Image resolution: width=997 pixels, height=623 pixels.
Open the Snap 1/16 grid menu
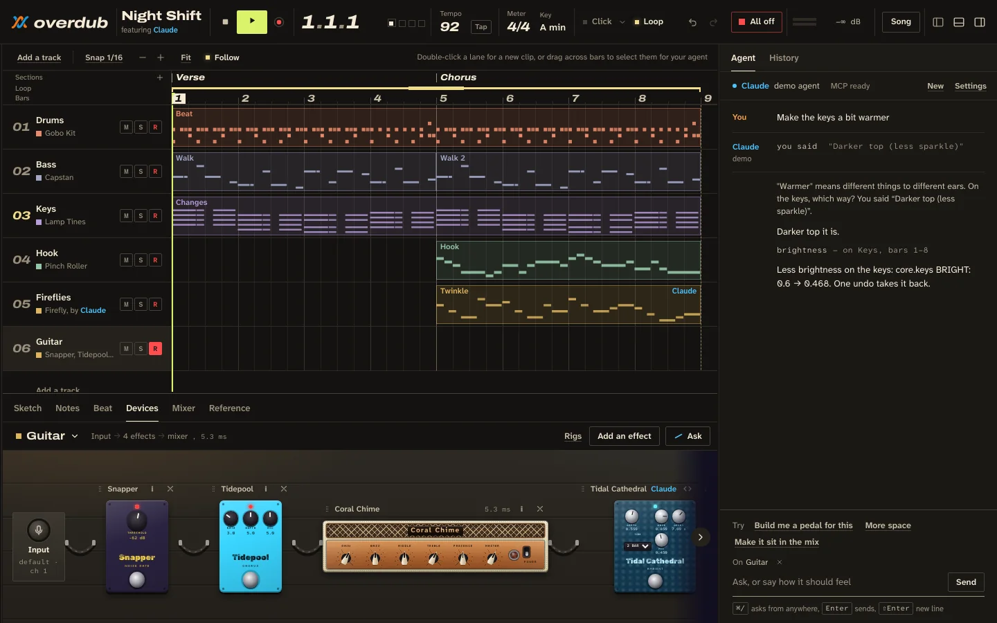pyautogui.click(x=104, y=57)
